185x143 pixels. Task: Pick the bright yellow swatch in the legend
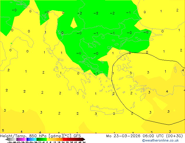(48, 139)
